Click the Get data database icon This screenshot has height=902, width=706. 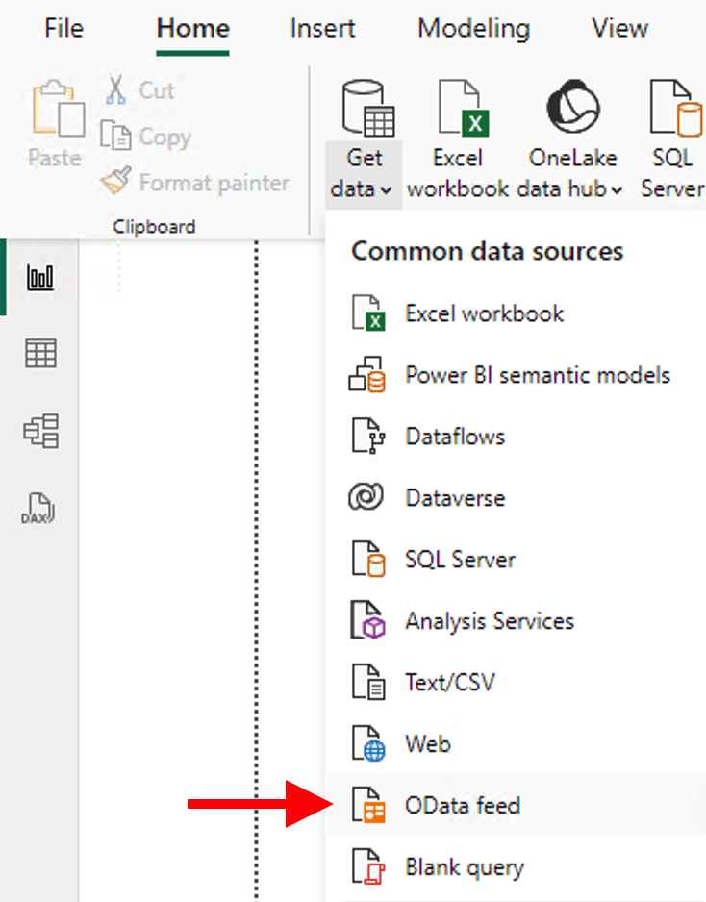pos(367,109)
